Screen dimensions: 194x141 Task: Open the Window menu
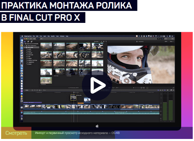coord(62,36)
